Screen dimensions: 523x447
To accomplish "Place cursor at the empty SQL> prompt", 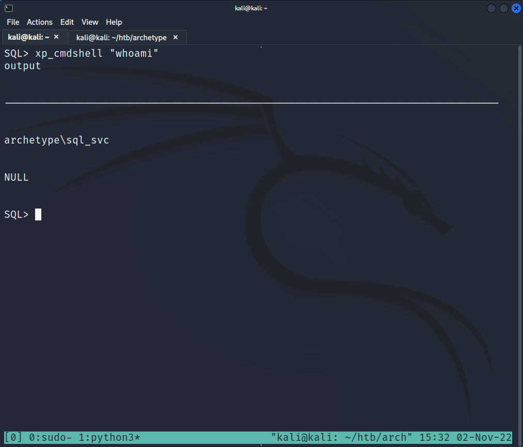I will pyautogui.click(x=38, y=214).
